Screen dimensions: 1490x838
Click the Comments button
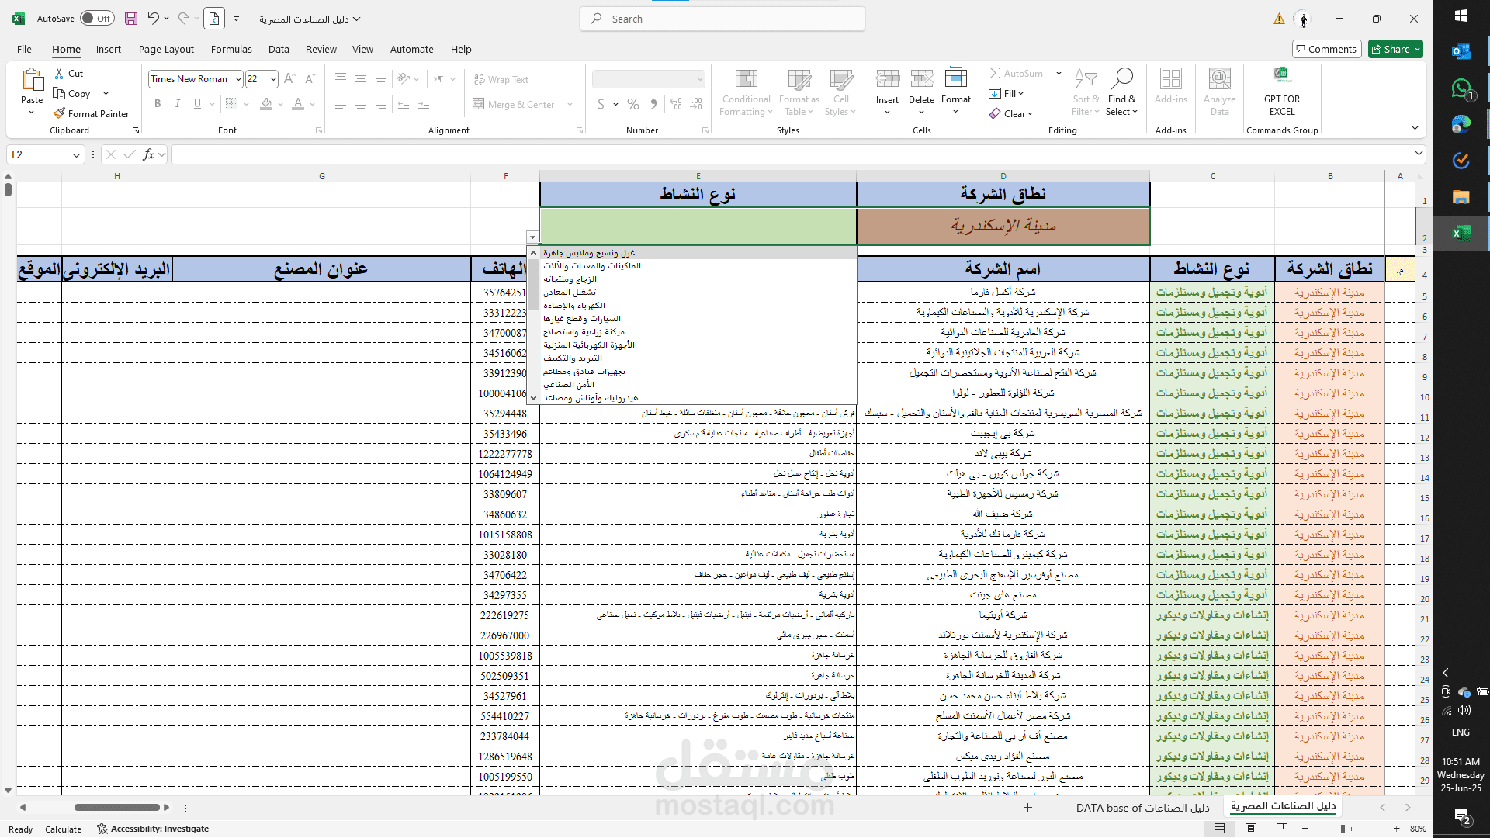[1326, 49]
